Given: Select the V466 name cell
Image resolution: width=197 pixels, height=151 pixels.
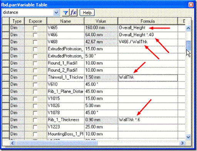Looking at the screenshot, I should point(65,35).
